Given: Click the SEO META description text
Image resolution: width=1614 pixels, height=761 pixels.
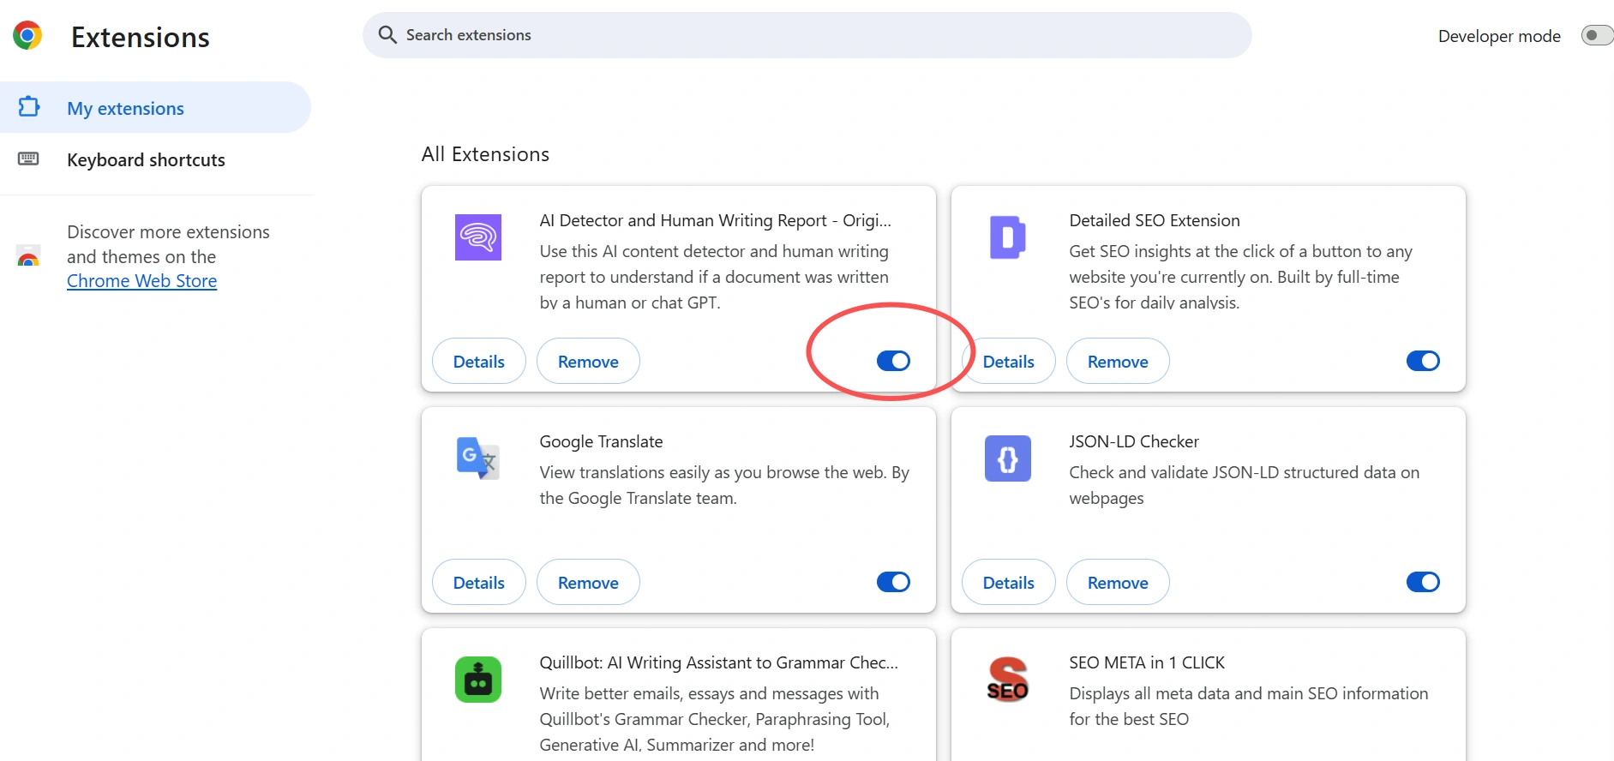Looking at the screenshot, I should click(1248, 706).
